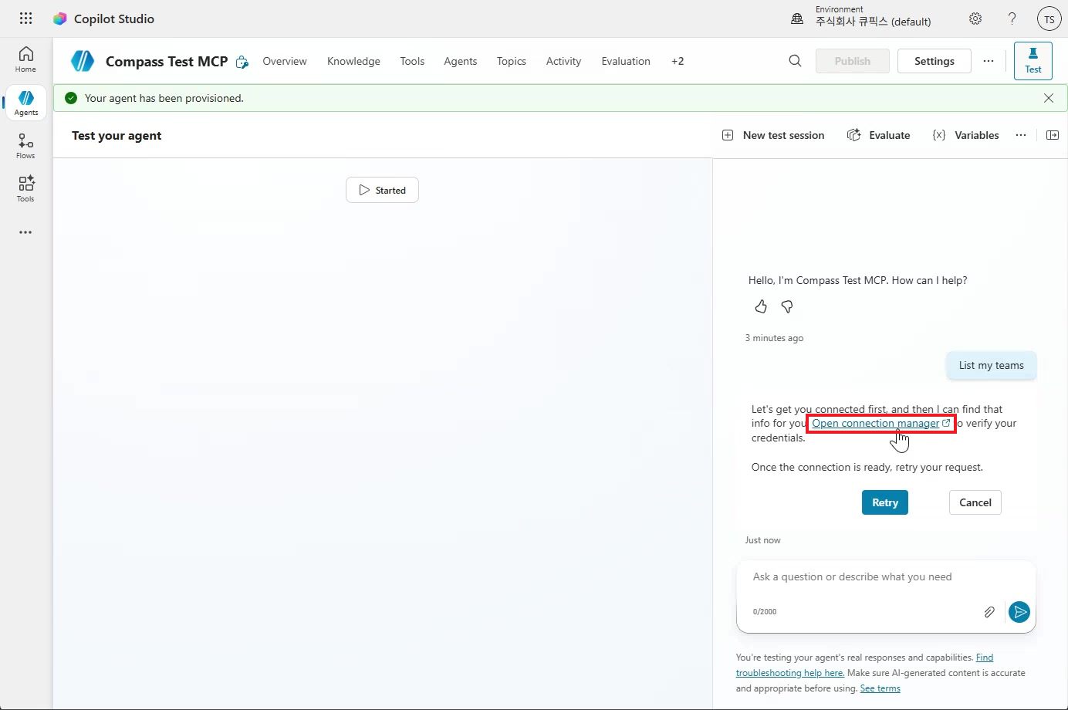Select Agents in the left sidebar
The image size is (1068, 710).
26,103
